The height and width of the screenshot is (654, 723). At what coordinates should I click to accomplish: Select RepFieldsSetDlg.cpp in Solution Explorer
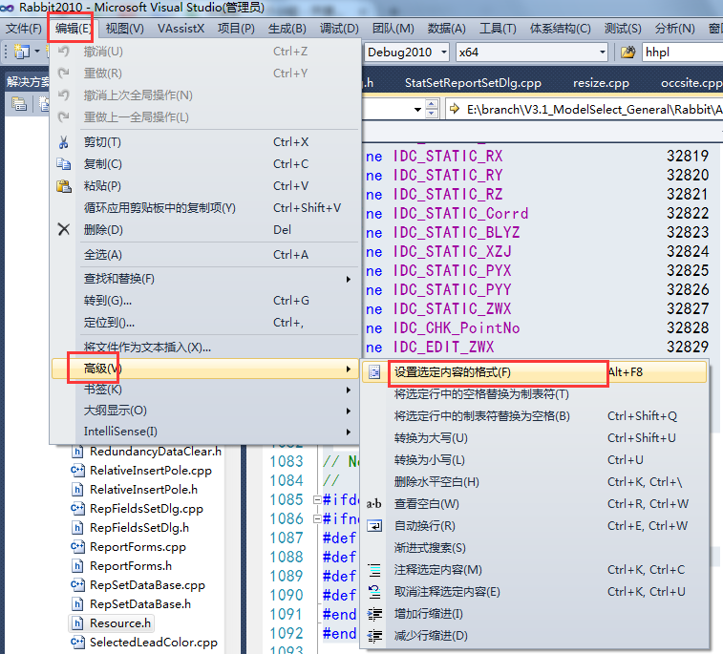147,509
